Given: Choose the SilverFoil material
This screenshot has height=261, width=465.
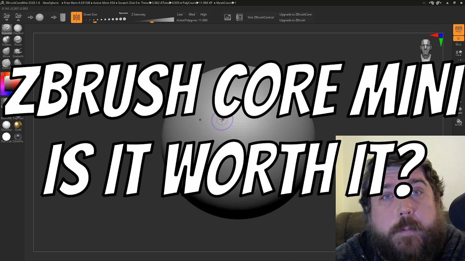Looking at the screenshot, I should tap(18, 137).
